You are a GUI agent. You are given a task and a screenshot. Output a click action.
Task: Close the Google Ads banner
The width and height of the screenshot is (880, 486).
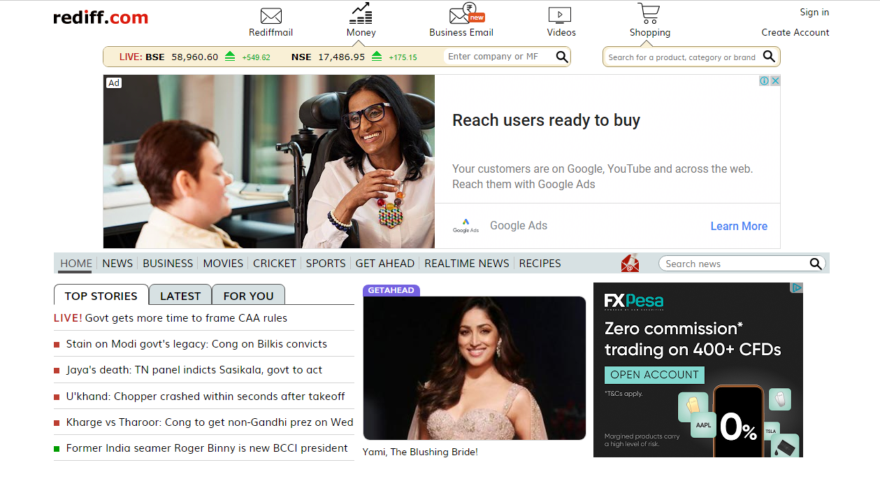tap(775, 81)
